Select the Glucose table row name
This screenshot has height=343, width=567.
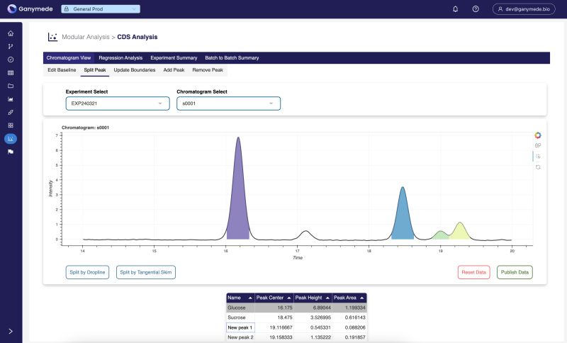click(240, 308)
